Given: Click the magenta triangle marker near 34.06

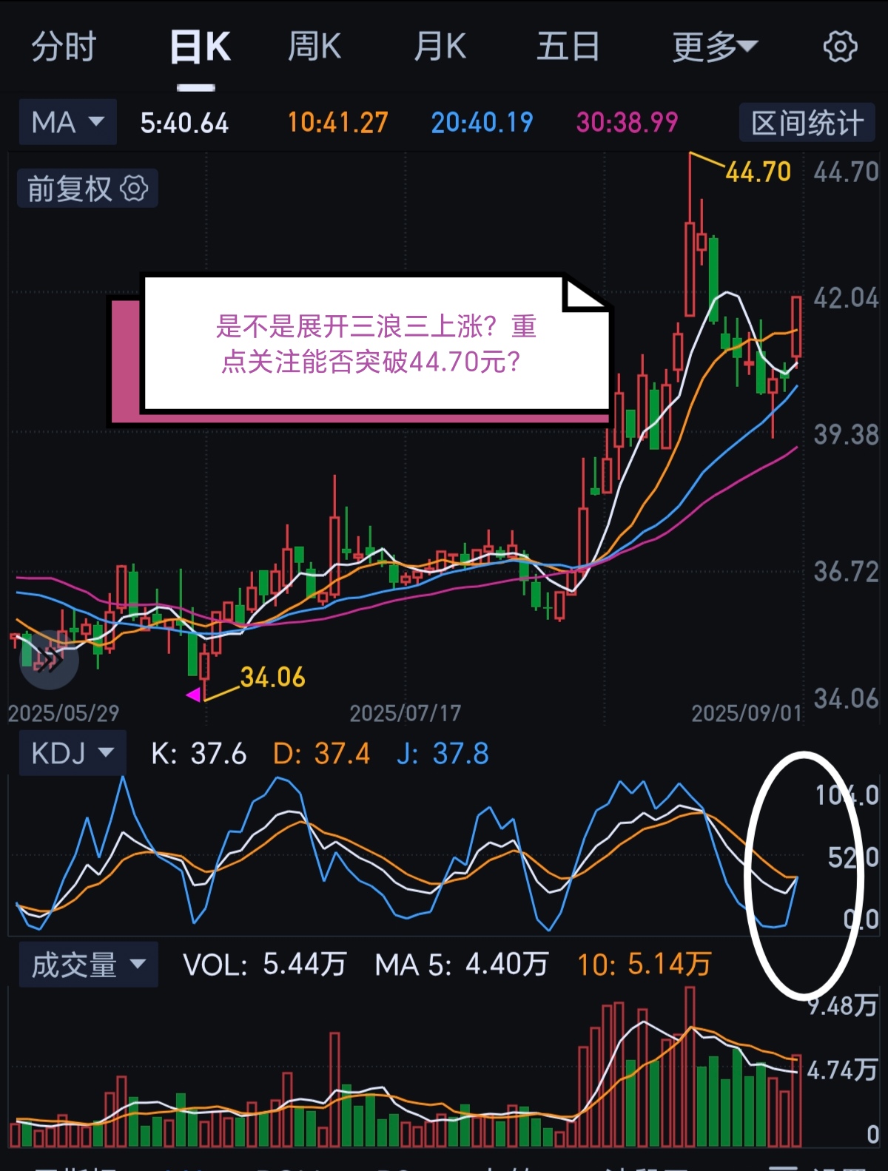Looking at the screenshot, I should (x=193, y=695).
